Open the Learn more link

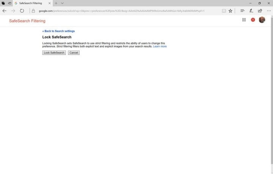pyautogui.click(x=160, y=47)
